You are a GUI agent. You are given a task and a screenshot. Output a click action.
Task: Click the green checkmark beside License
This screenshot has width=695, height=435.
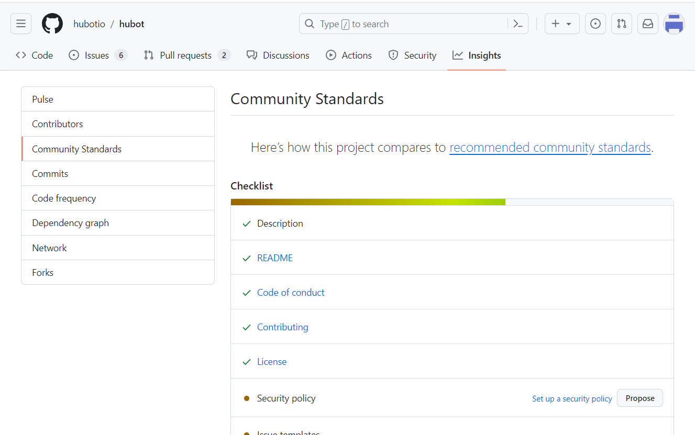tap(247, 362)
